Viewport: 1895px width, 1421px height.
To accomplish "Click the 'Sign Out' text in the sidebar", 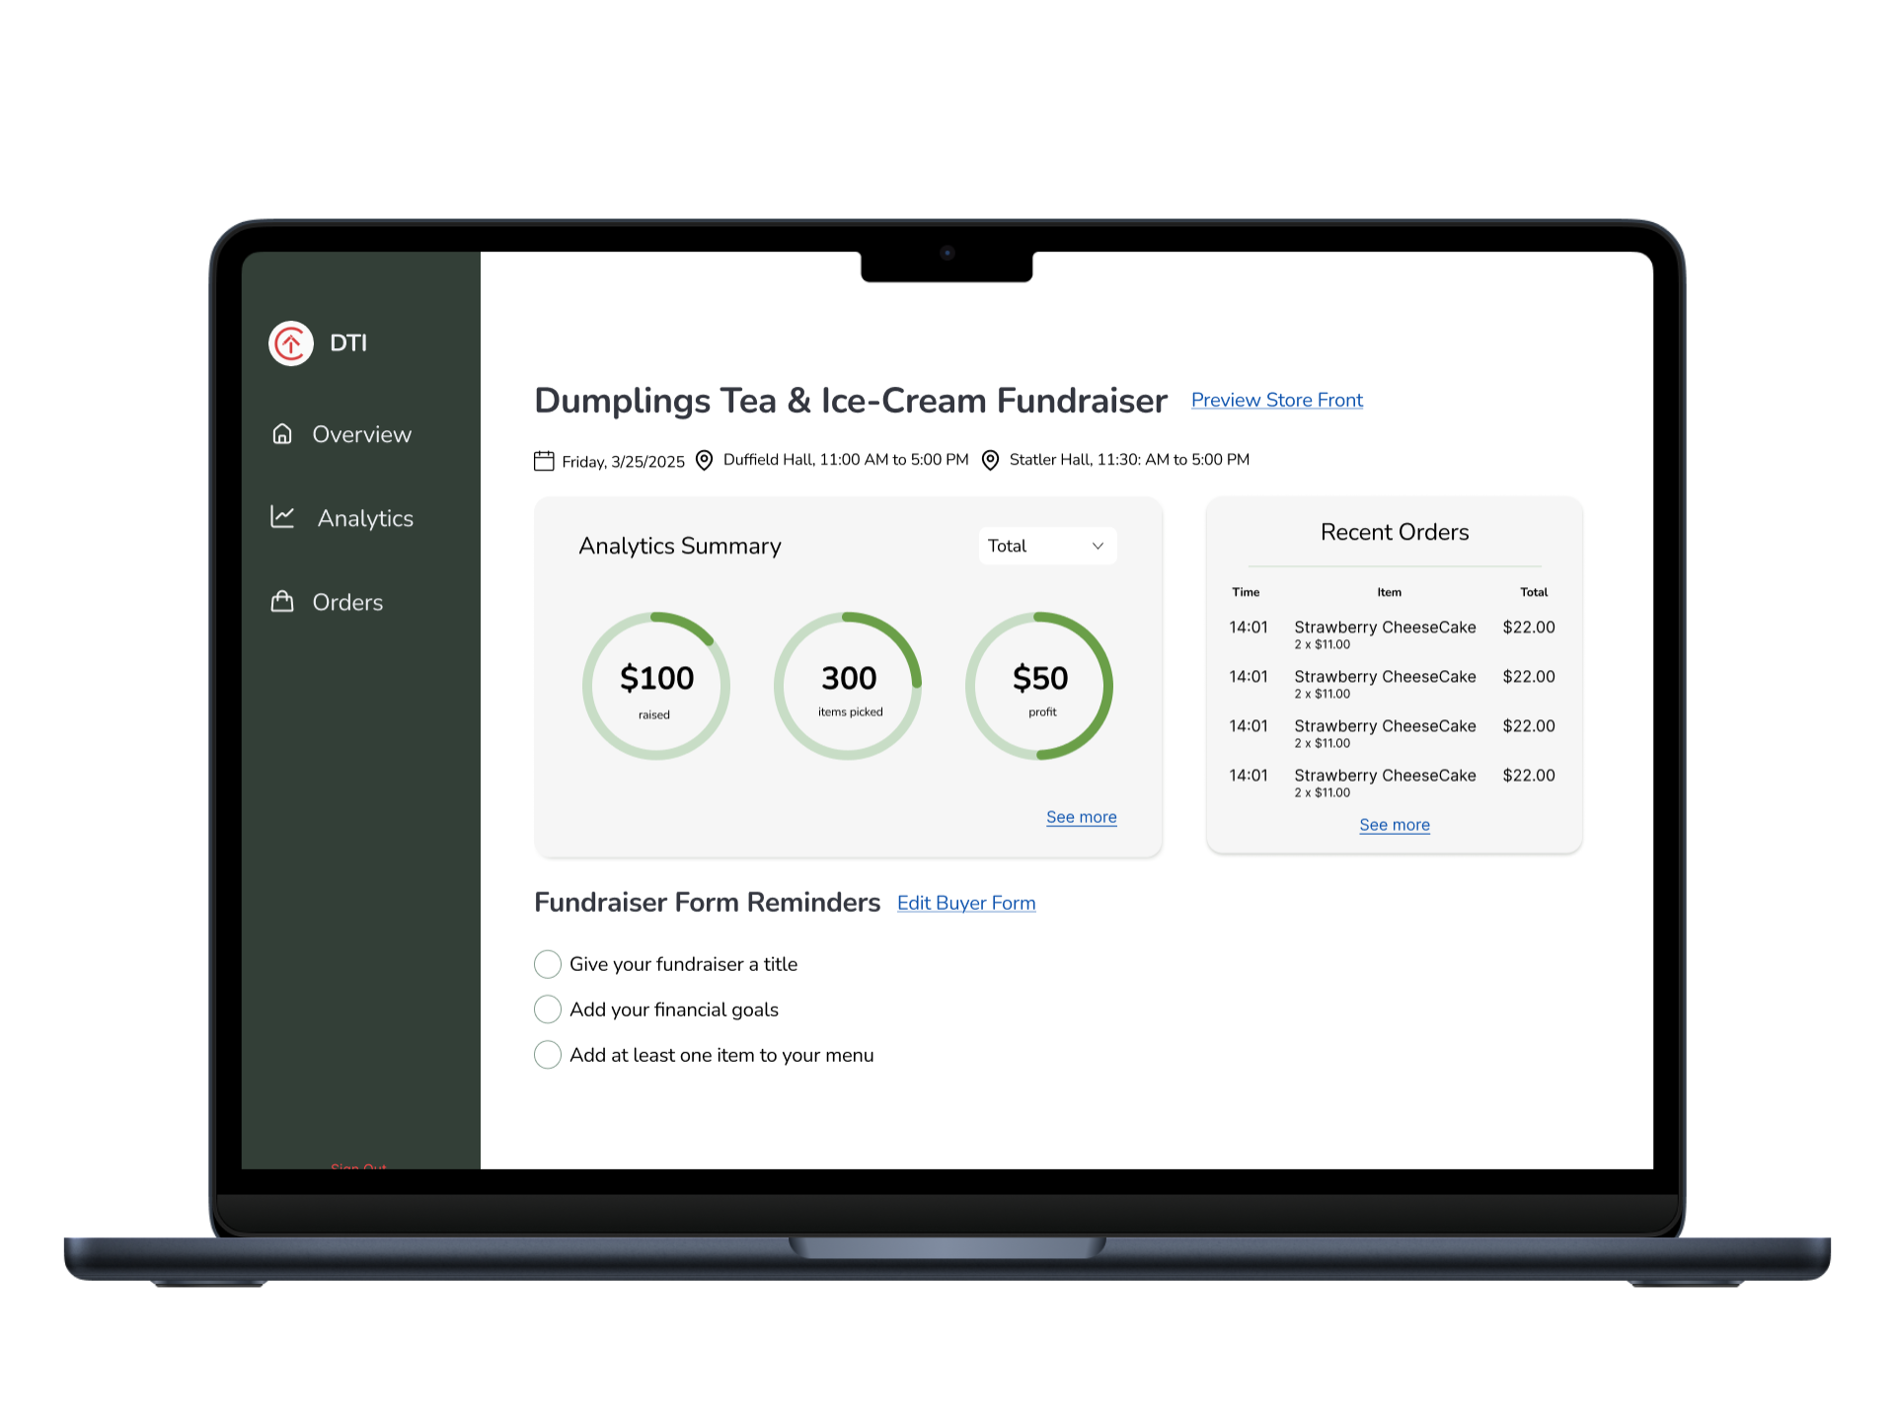I will pyautogui.click(x=357, y=1167).
